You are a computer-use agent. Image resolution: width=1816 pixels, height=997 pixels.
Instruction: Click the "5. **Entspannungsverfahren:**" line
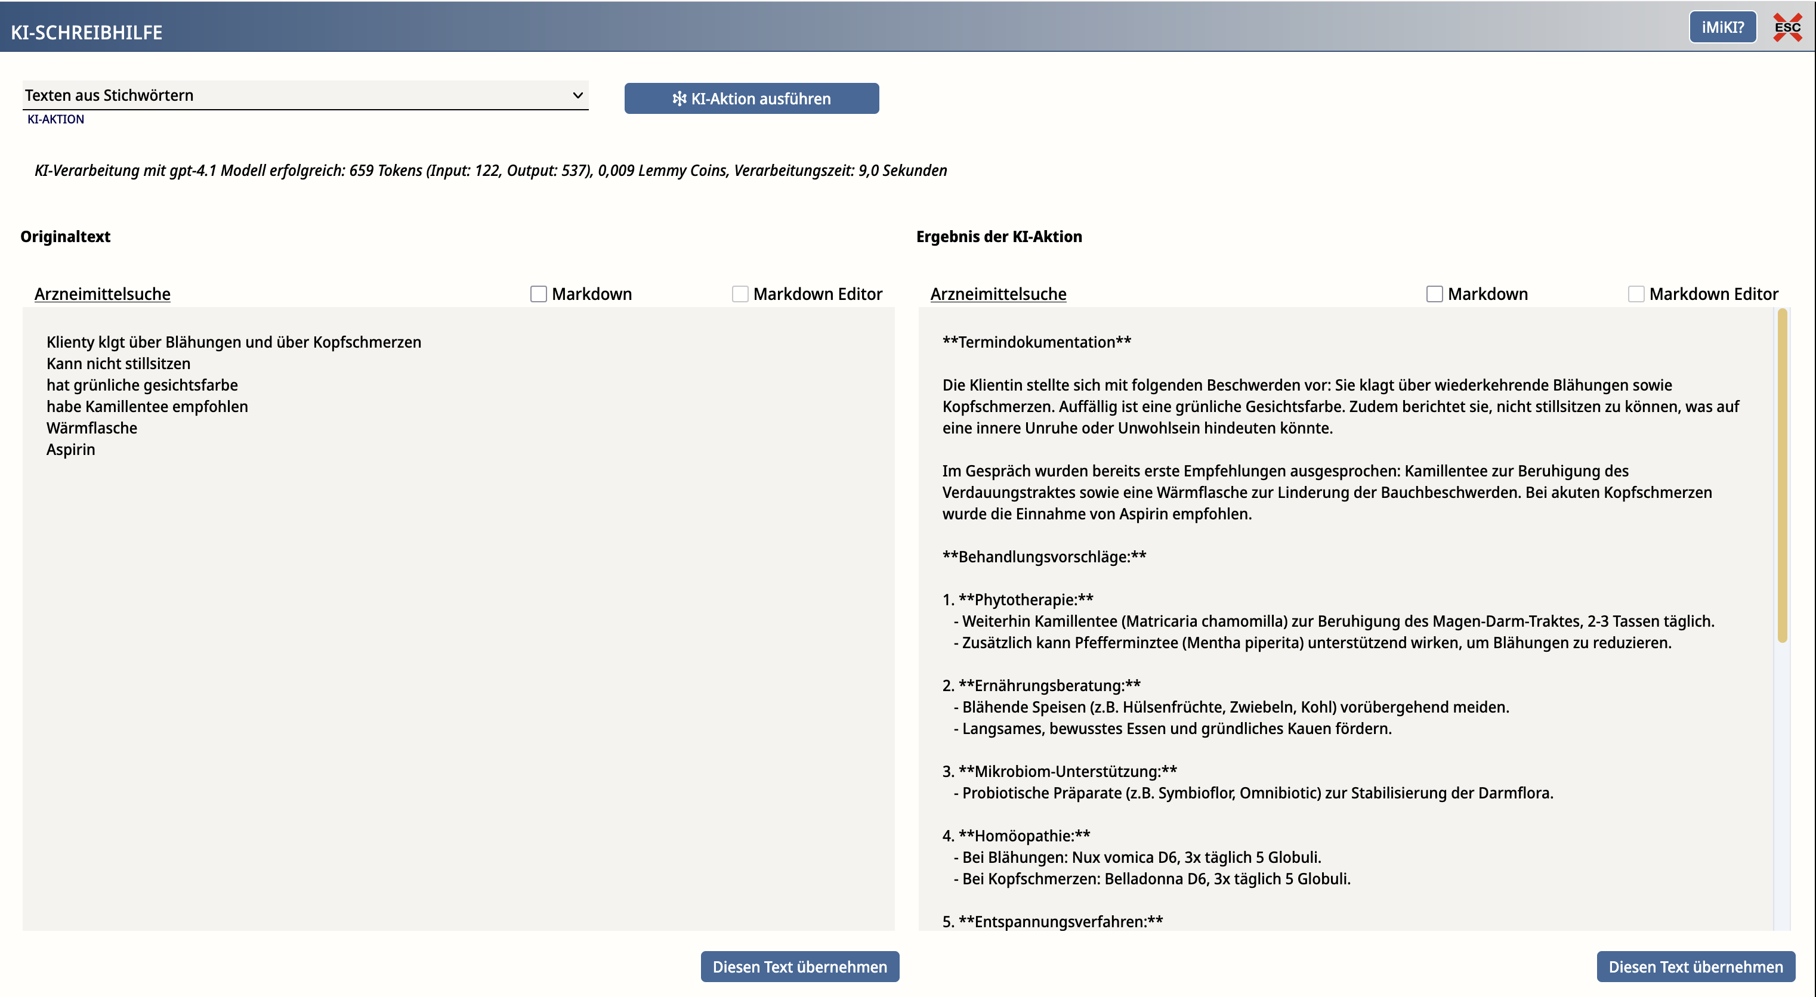coord(1052,922)
